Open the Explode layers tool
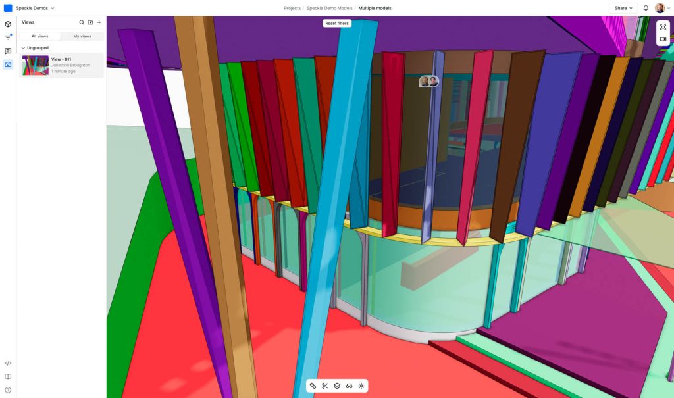 pos(337,386)
